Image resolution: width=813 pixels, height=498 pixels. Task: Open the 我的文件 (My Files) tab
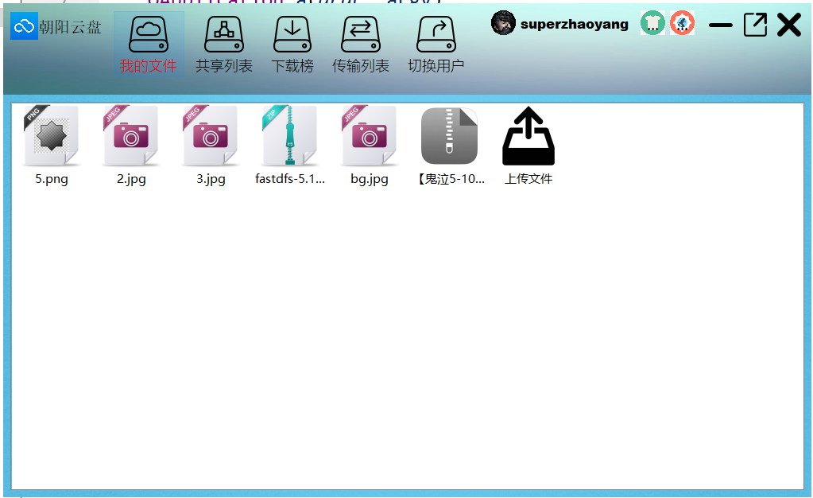[149, 45]
